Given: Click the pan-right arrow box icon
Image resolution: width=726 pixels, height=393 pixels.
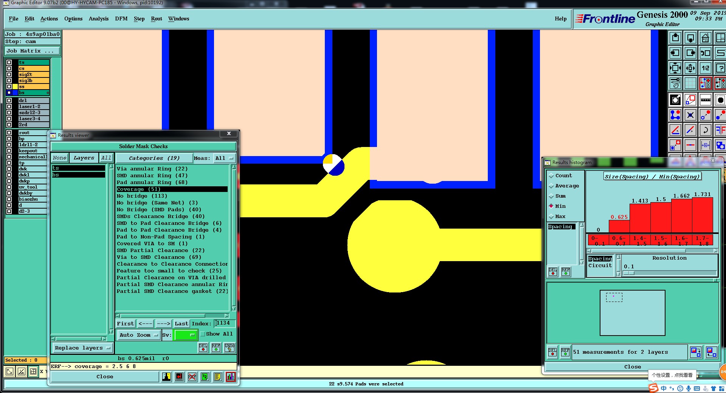Looking at the screenshot, I should 690,53.
